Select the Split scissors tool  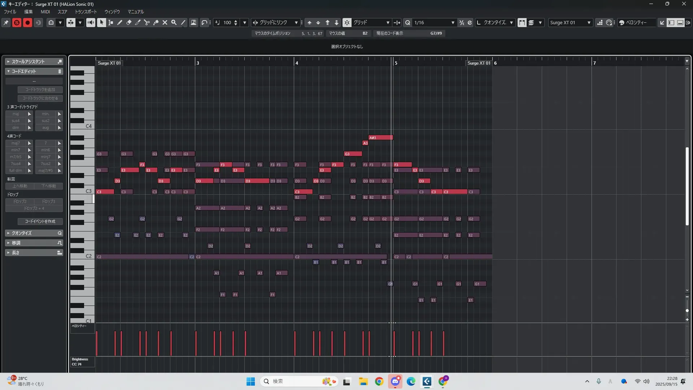click(147, 22)
